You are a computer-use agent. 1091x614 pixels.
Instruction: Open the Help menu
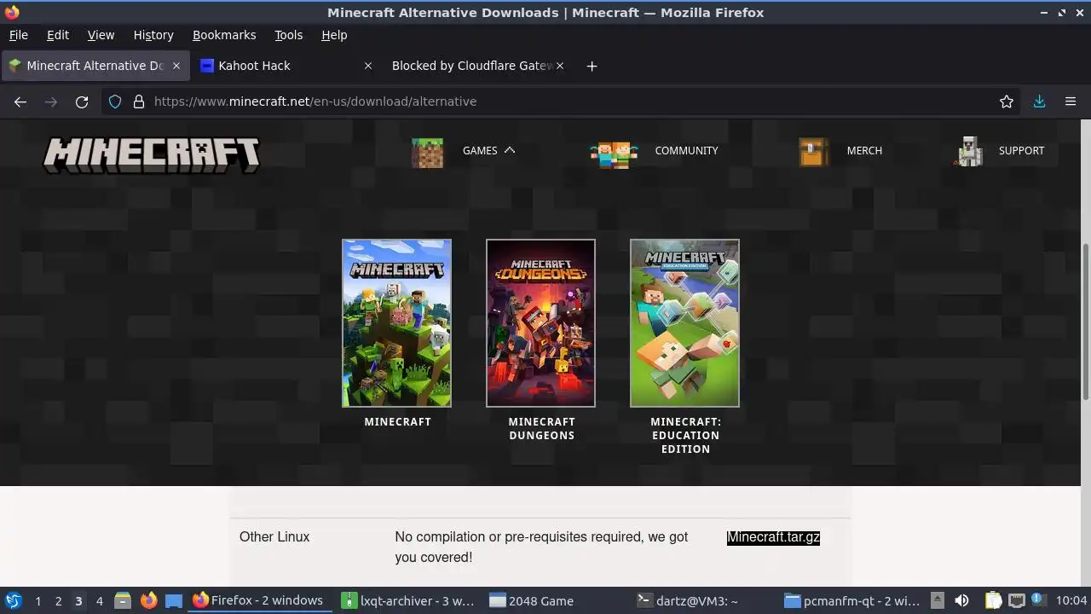click(x=334, y=35)
